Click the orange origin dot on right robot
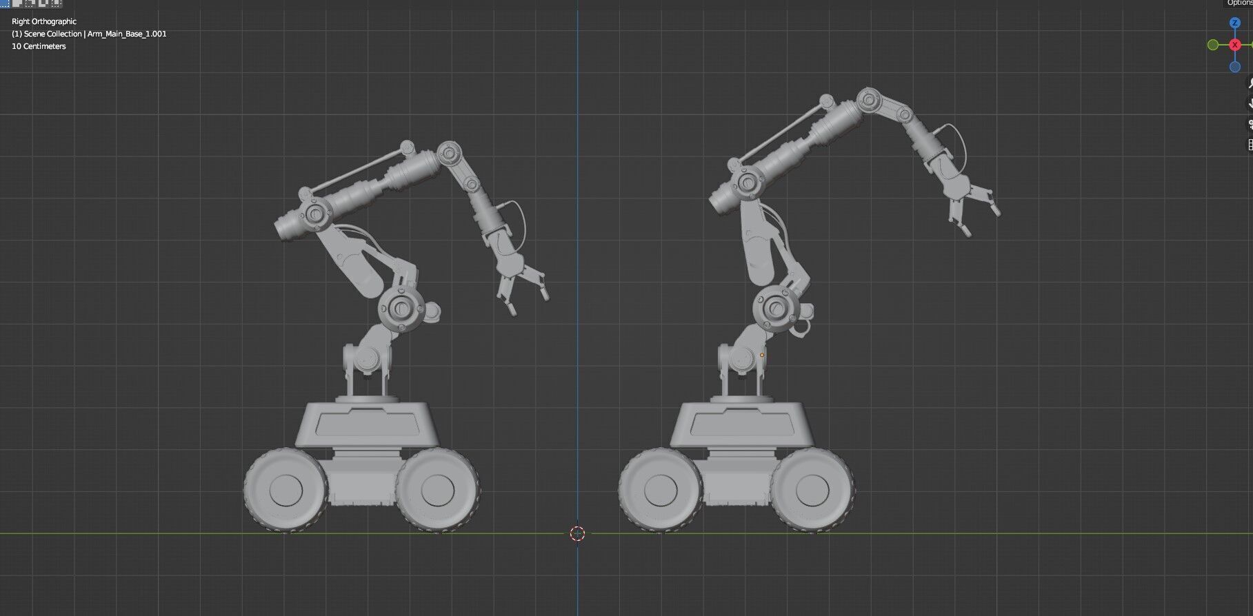The image size is (1253, 616). click(x=762, y=356)
